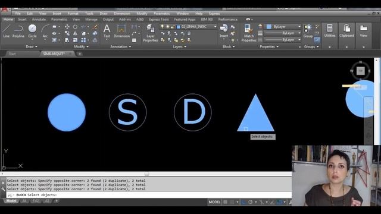
Task: Close the command line window
Action: (x=3, y=183)
